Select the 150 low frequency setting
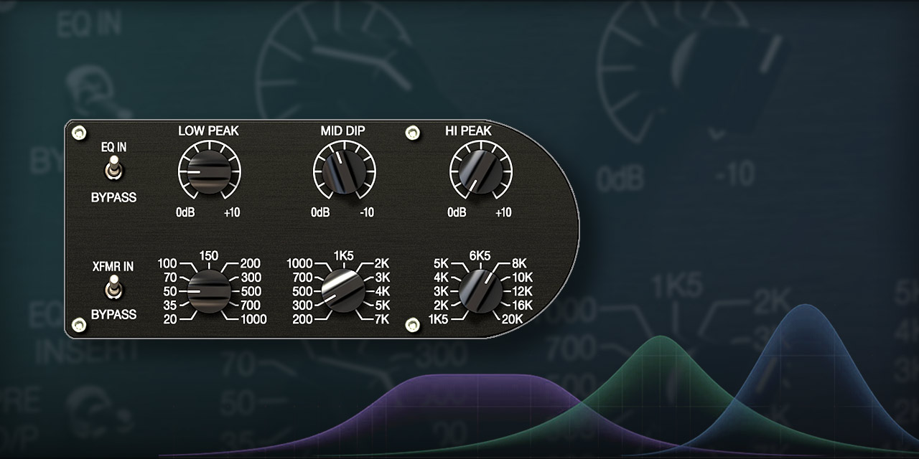919x459 pixels. click(209, 255)
